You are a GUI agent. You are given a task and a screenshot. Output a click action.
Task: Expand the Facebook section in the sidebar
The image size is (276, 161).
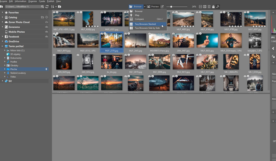coord(3,36)
